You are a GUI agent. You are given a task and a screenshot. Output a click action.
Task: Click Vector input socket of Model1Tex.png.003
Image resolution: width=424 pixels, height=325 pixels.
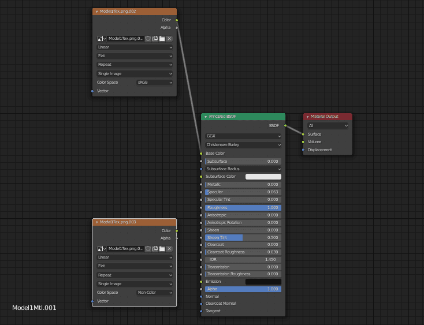pos(92,301)
